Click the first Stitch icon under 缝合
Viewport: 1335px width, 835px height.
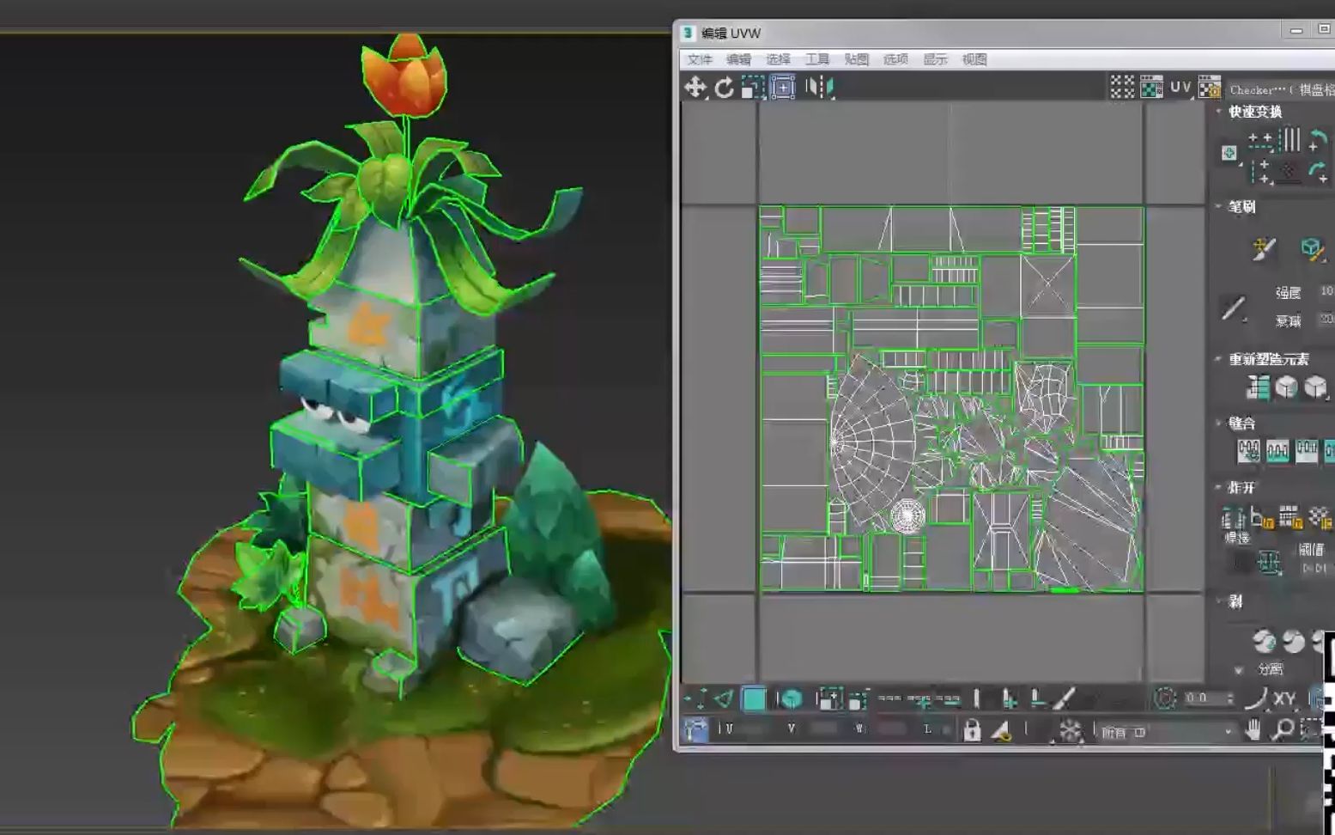pyautogui.click(x=1248, y=451)
